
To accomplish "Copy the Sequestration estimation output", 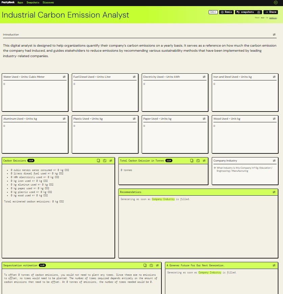I will (x=145, y=265).
